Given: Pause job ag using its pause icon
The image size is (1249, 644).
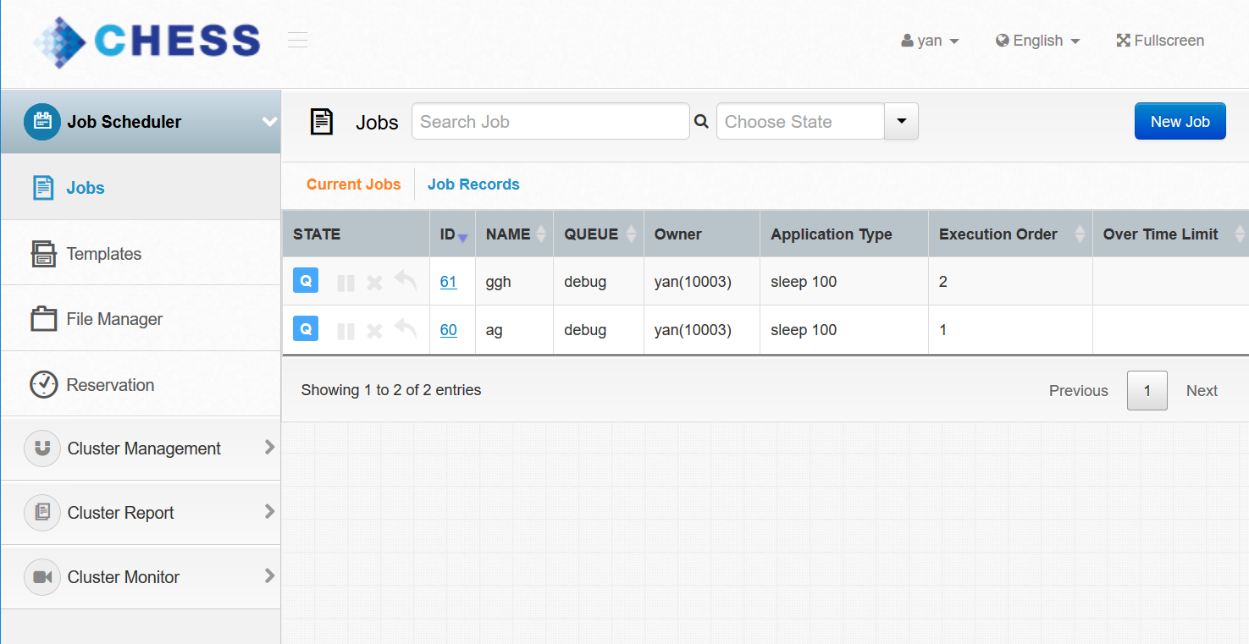Looking at the screenshot, I should point(345,330).
